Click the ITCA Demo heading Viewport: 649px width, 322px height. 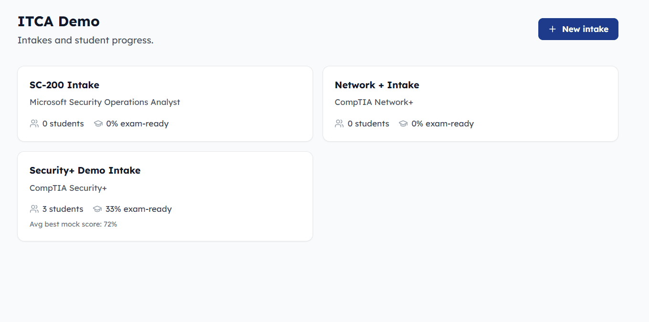(59, 21)
